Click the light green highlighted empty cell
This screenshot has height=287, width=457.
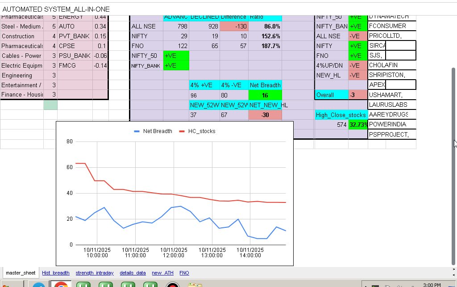click(50, 105)
